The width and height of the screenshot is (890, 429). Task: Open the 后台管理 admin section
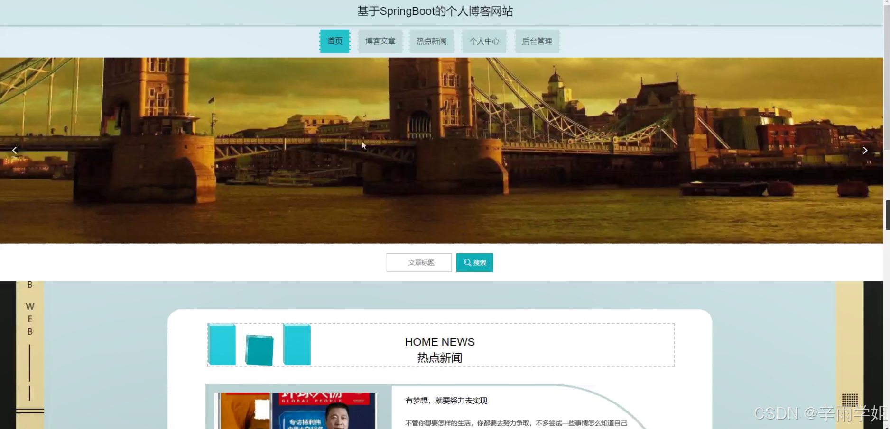[537, 41]
